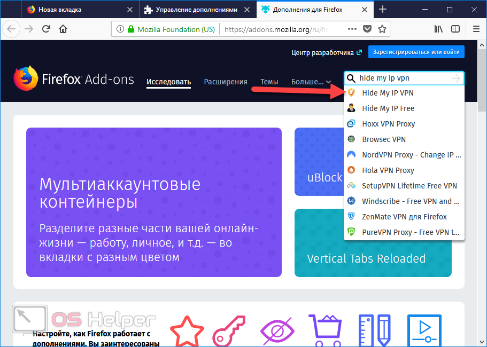Click the add-ons search input field

[x=403, y=78]
